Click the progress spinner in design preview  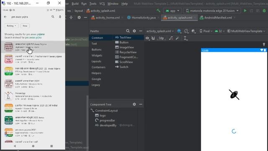tap(234, 131)
